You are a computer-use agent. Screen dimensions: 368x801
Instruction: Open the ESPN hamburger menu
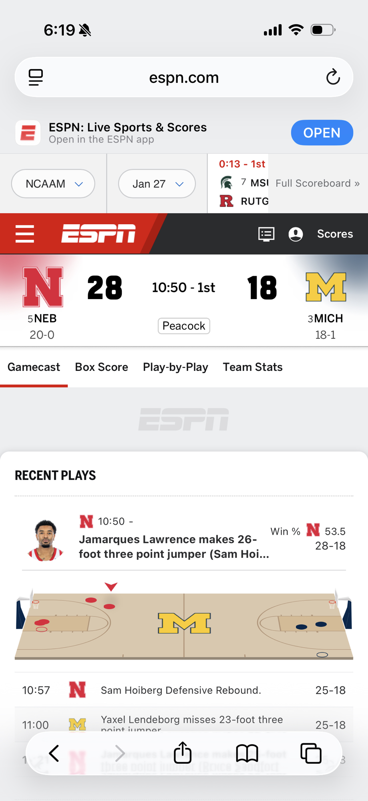coord(24,234)
